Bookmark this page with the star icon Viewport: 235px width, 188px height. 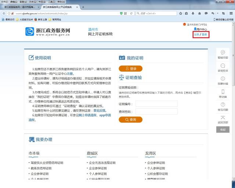point(181,14)
